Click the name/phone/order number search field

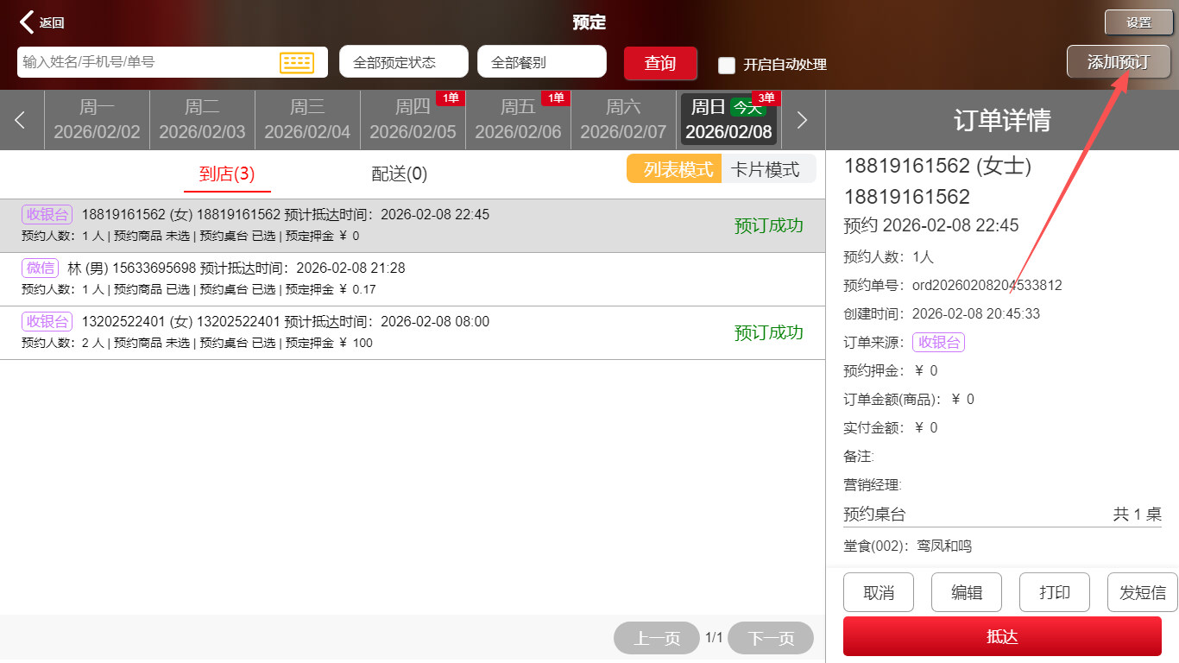coord(147,62)
